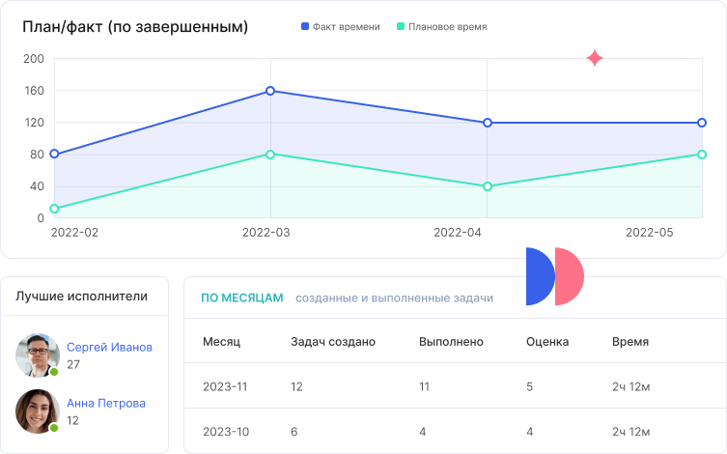Toggle the Факт времени legend series
The image size is (727, 454).
(x=340, y=27)
